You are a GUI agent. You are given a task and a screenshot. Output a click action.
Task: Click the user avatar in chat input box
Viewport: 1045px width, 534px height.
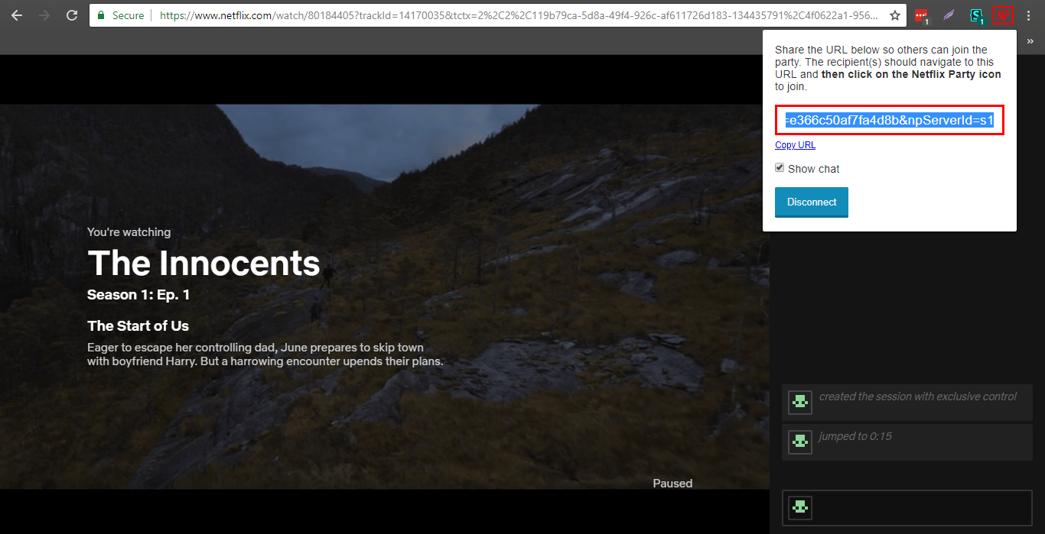point(800,508)
